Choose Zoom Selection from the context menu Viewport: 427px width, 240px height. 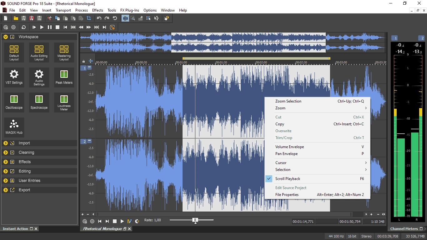tap(317, 101)
